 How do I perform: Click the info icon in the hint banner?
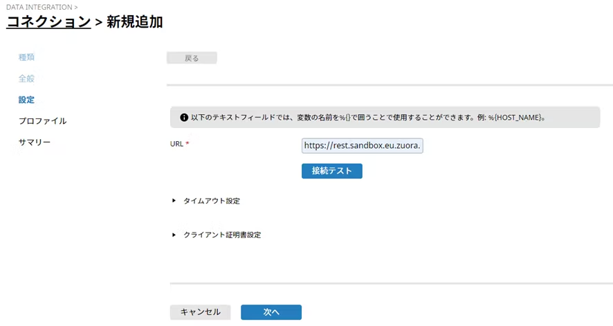point(184,117)
